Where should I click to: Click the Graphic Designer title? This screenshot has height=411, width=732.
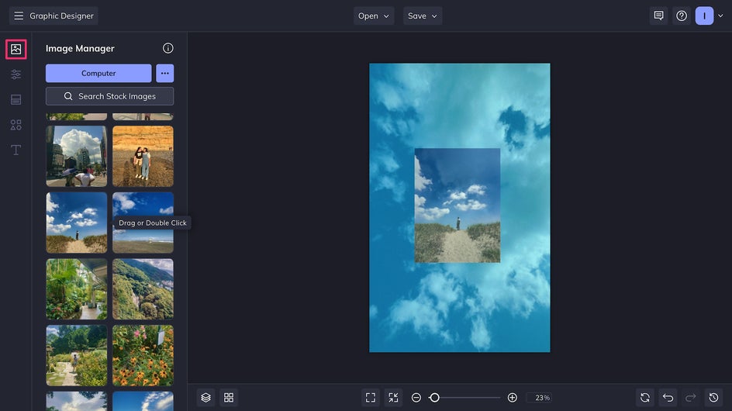tap(61, 16)
